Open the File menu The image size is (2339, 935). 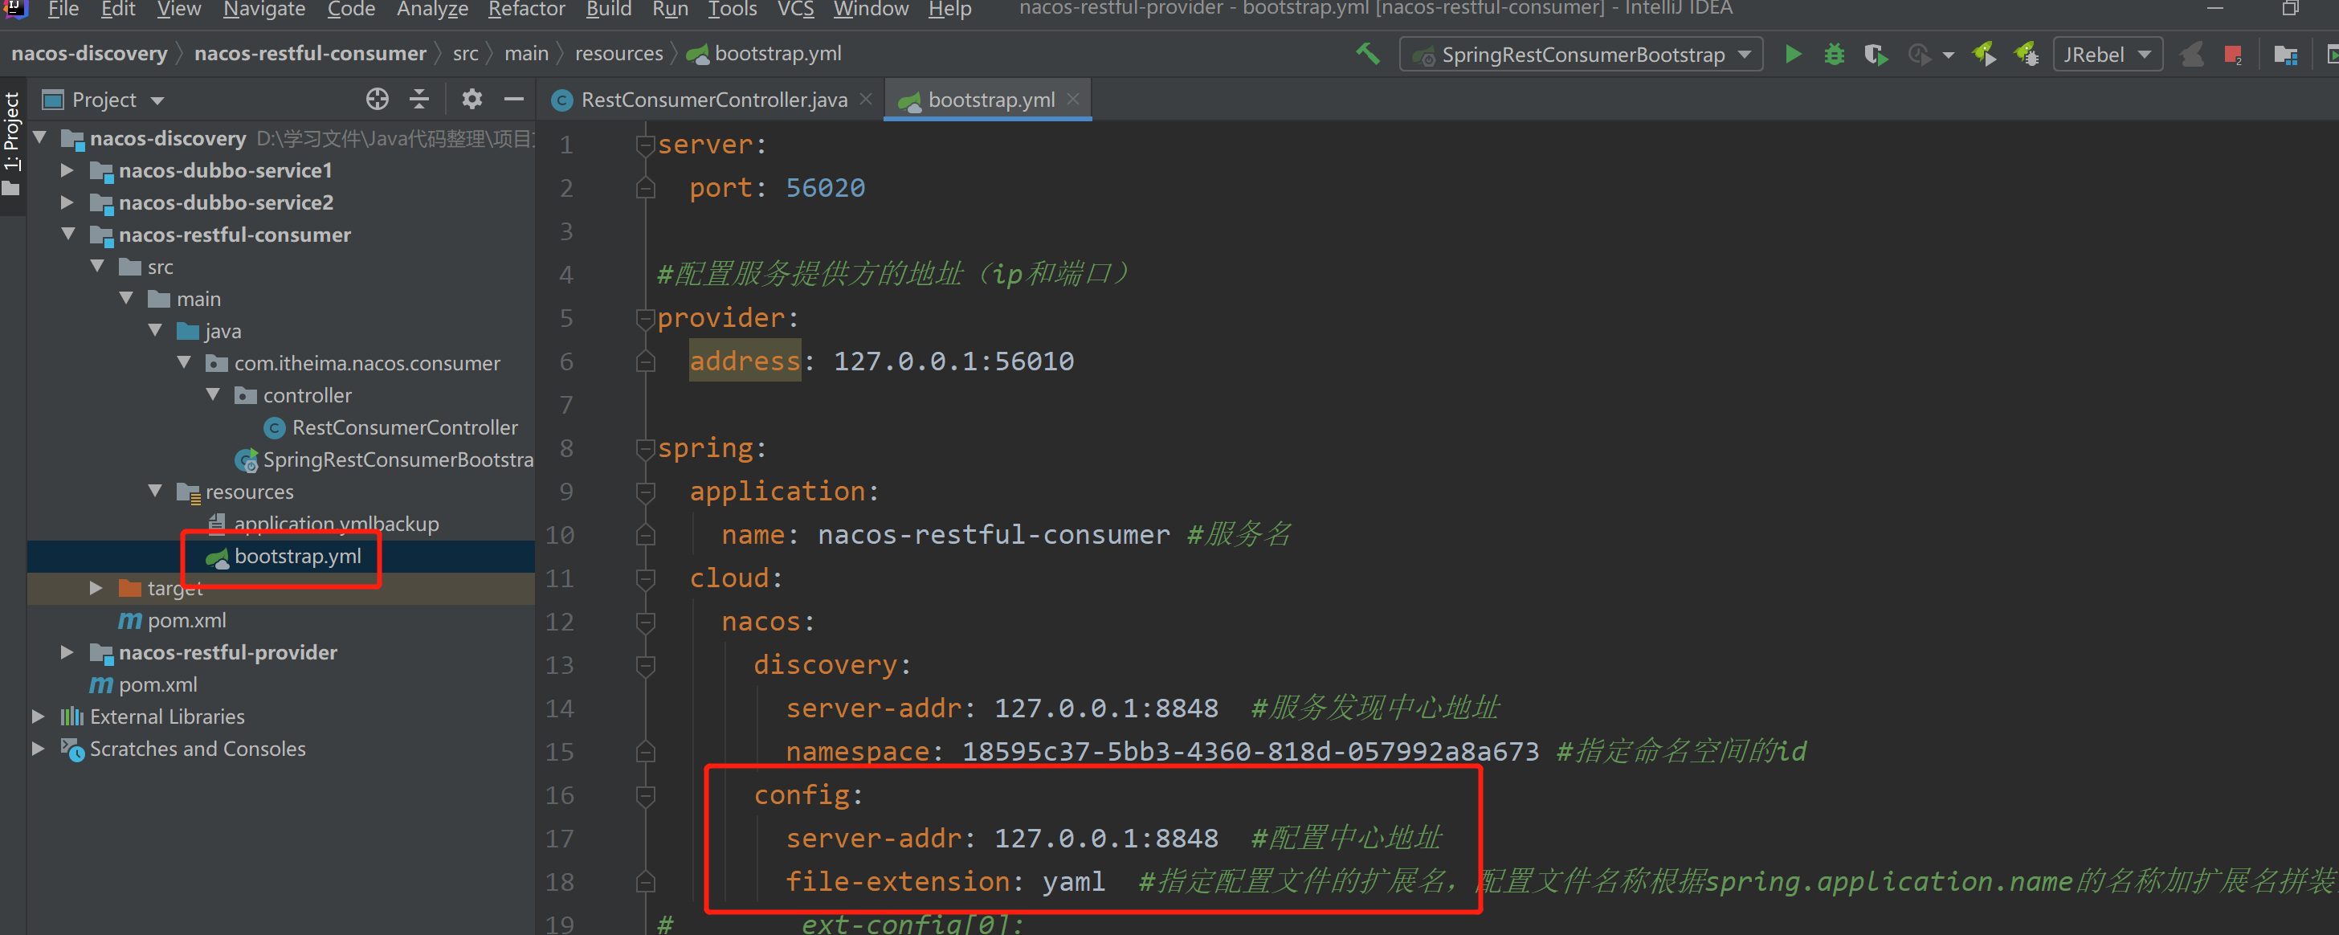tap(63, 9)
